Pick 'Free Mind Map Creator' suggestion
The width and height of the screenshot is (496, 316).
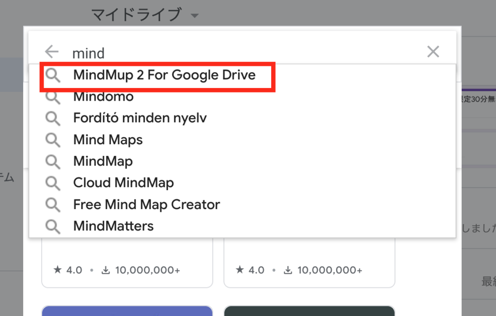242,204
